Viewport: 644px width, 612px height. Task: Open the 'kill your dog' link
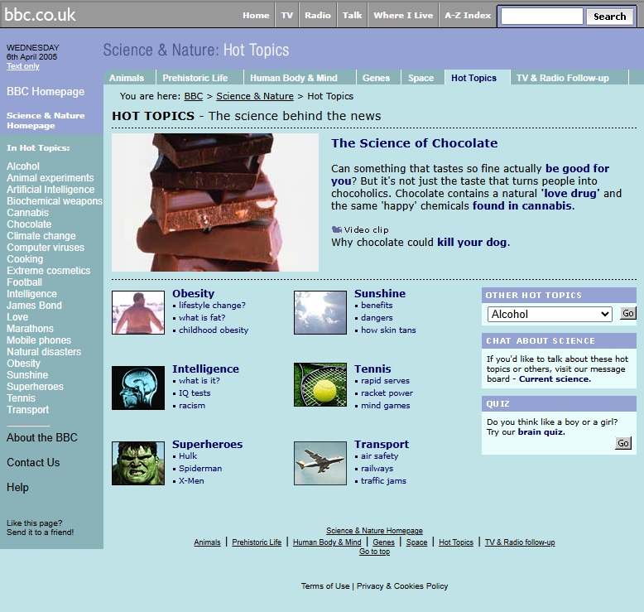(473, 243)
